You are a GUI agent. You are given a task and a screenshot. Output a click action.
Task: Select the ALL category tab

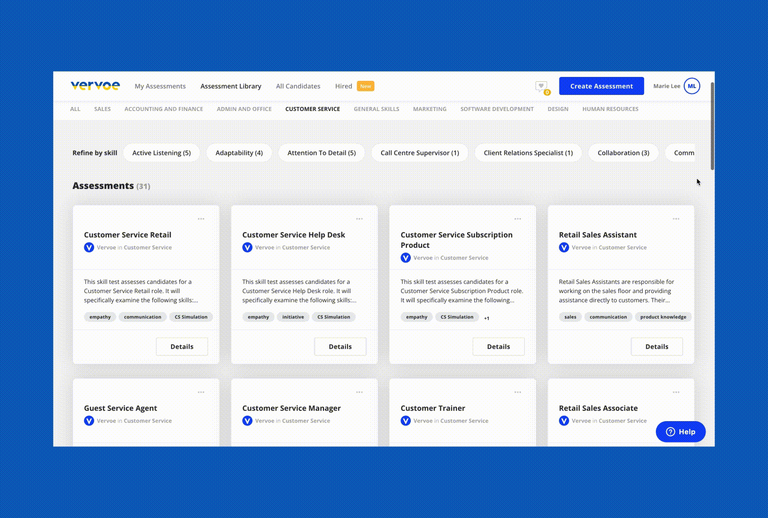pos(75,109)
